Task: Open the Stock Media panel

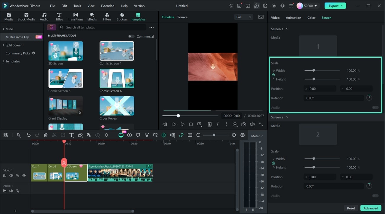Action: coord(26,17)
